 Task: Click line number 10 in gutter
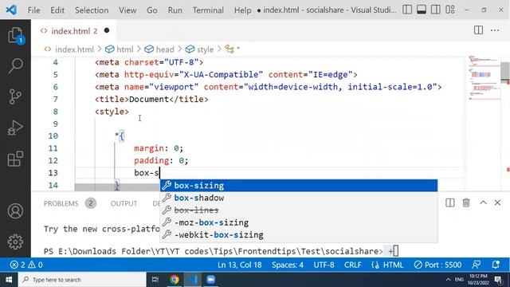[53, 136]
